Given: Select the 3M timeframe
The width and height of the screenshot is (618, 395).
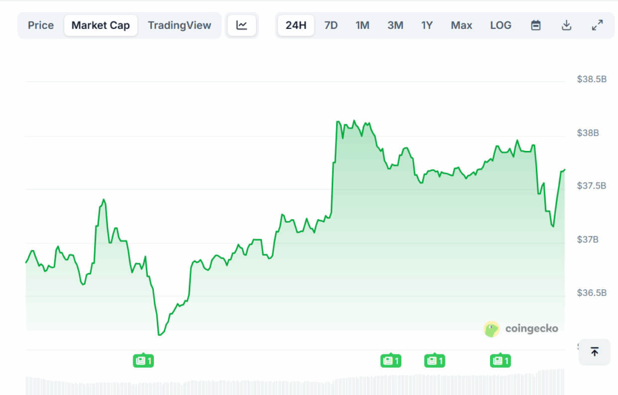Looking at the screenshot, I should tap(395, 25).
